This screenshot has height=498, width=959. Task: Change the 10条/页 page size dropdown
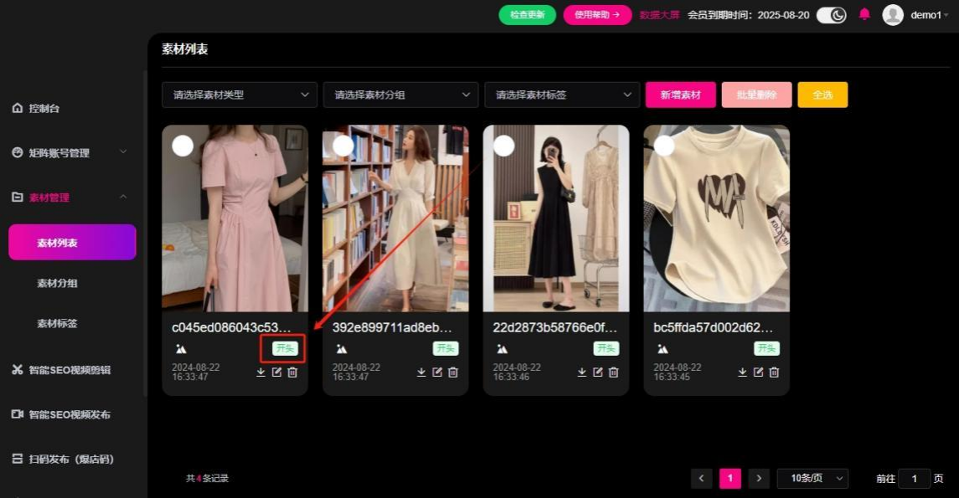812,478
